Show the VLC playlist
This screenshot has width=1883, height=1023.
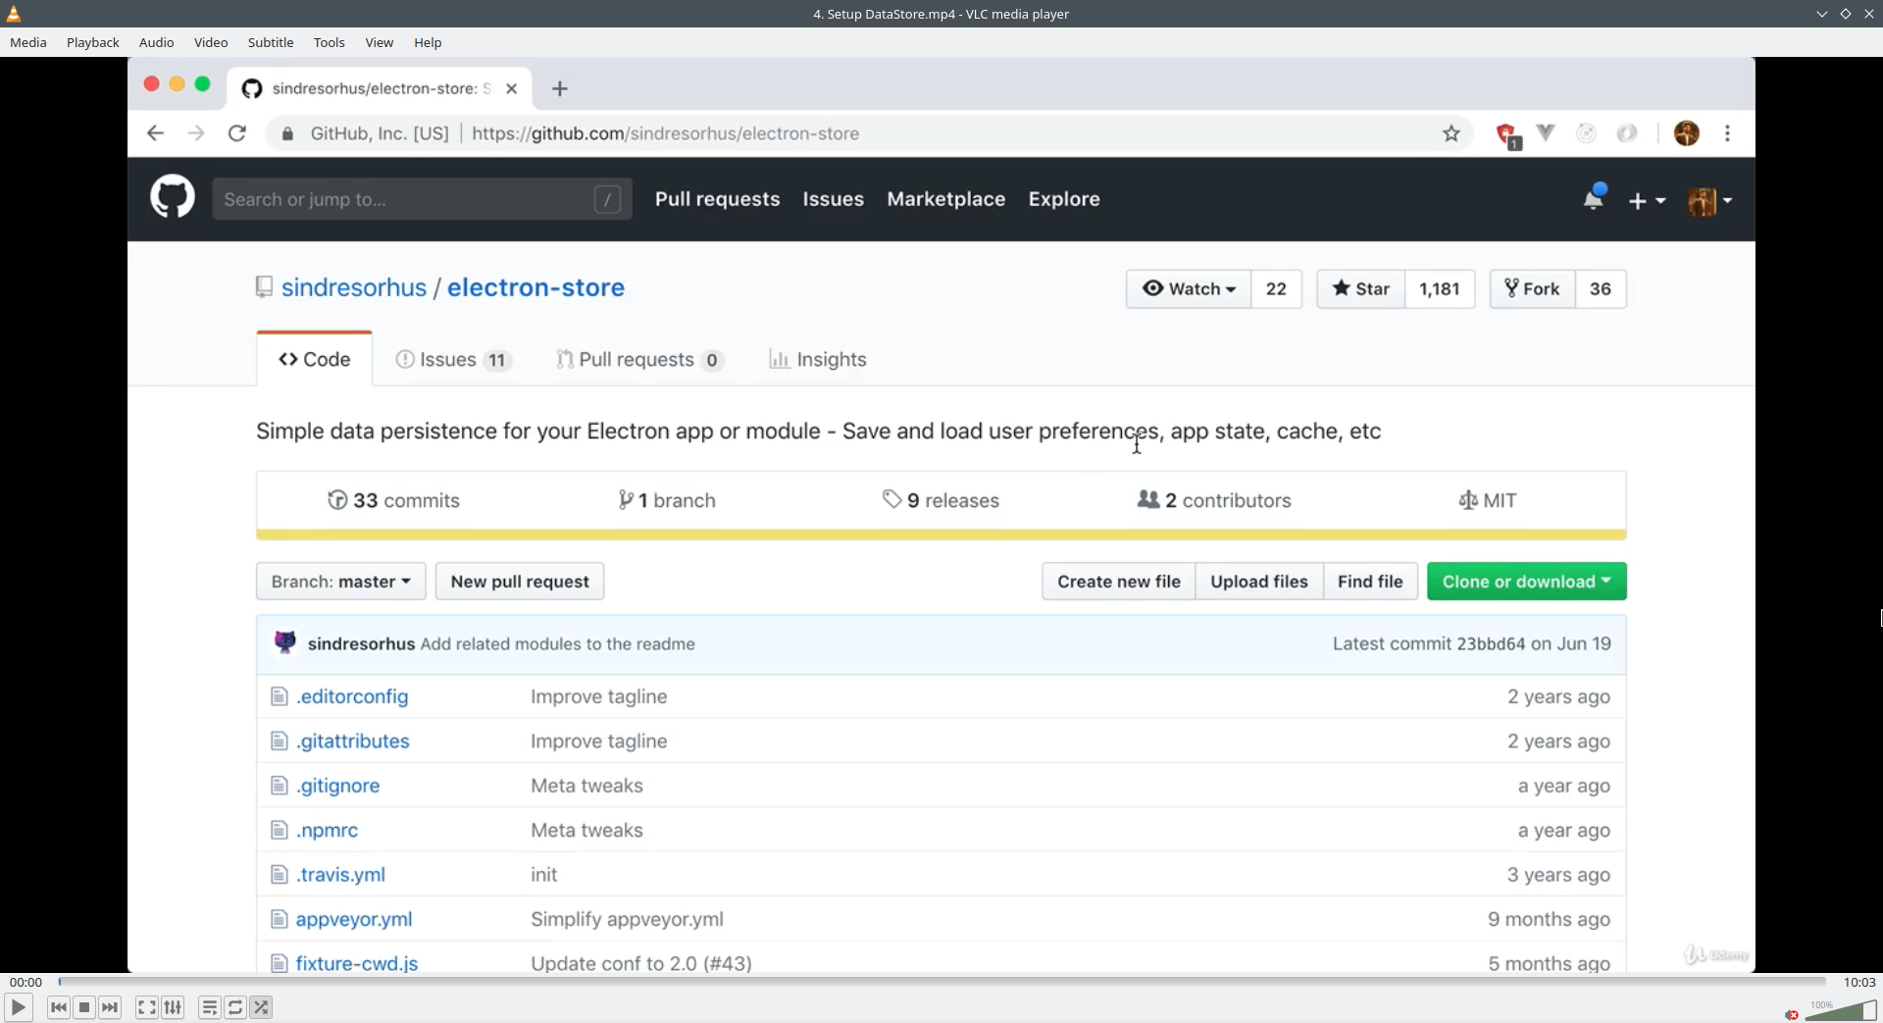(x=209, y=1007)
